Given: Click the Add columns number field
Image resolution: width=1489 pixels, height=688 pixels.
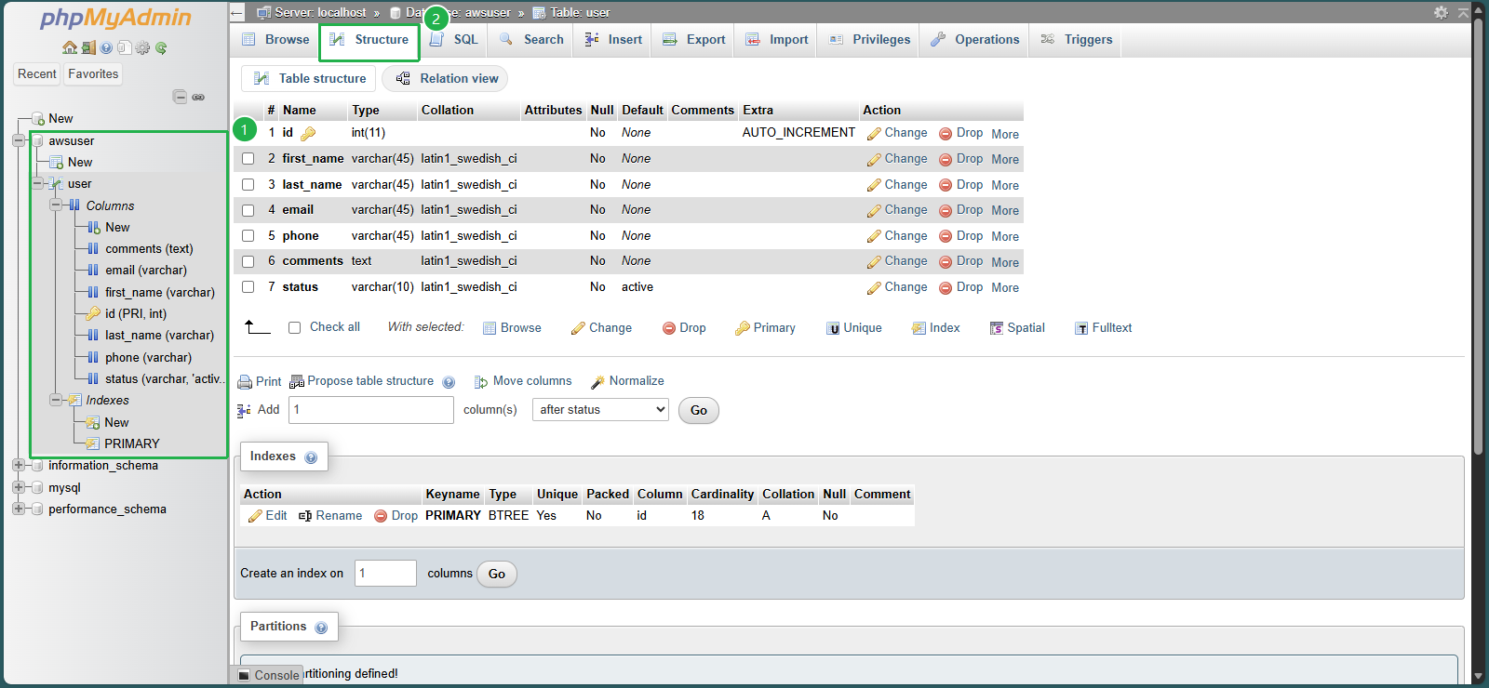Looking at the screenshot, I should pos(371,410).
